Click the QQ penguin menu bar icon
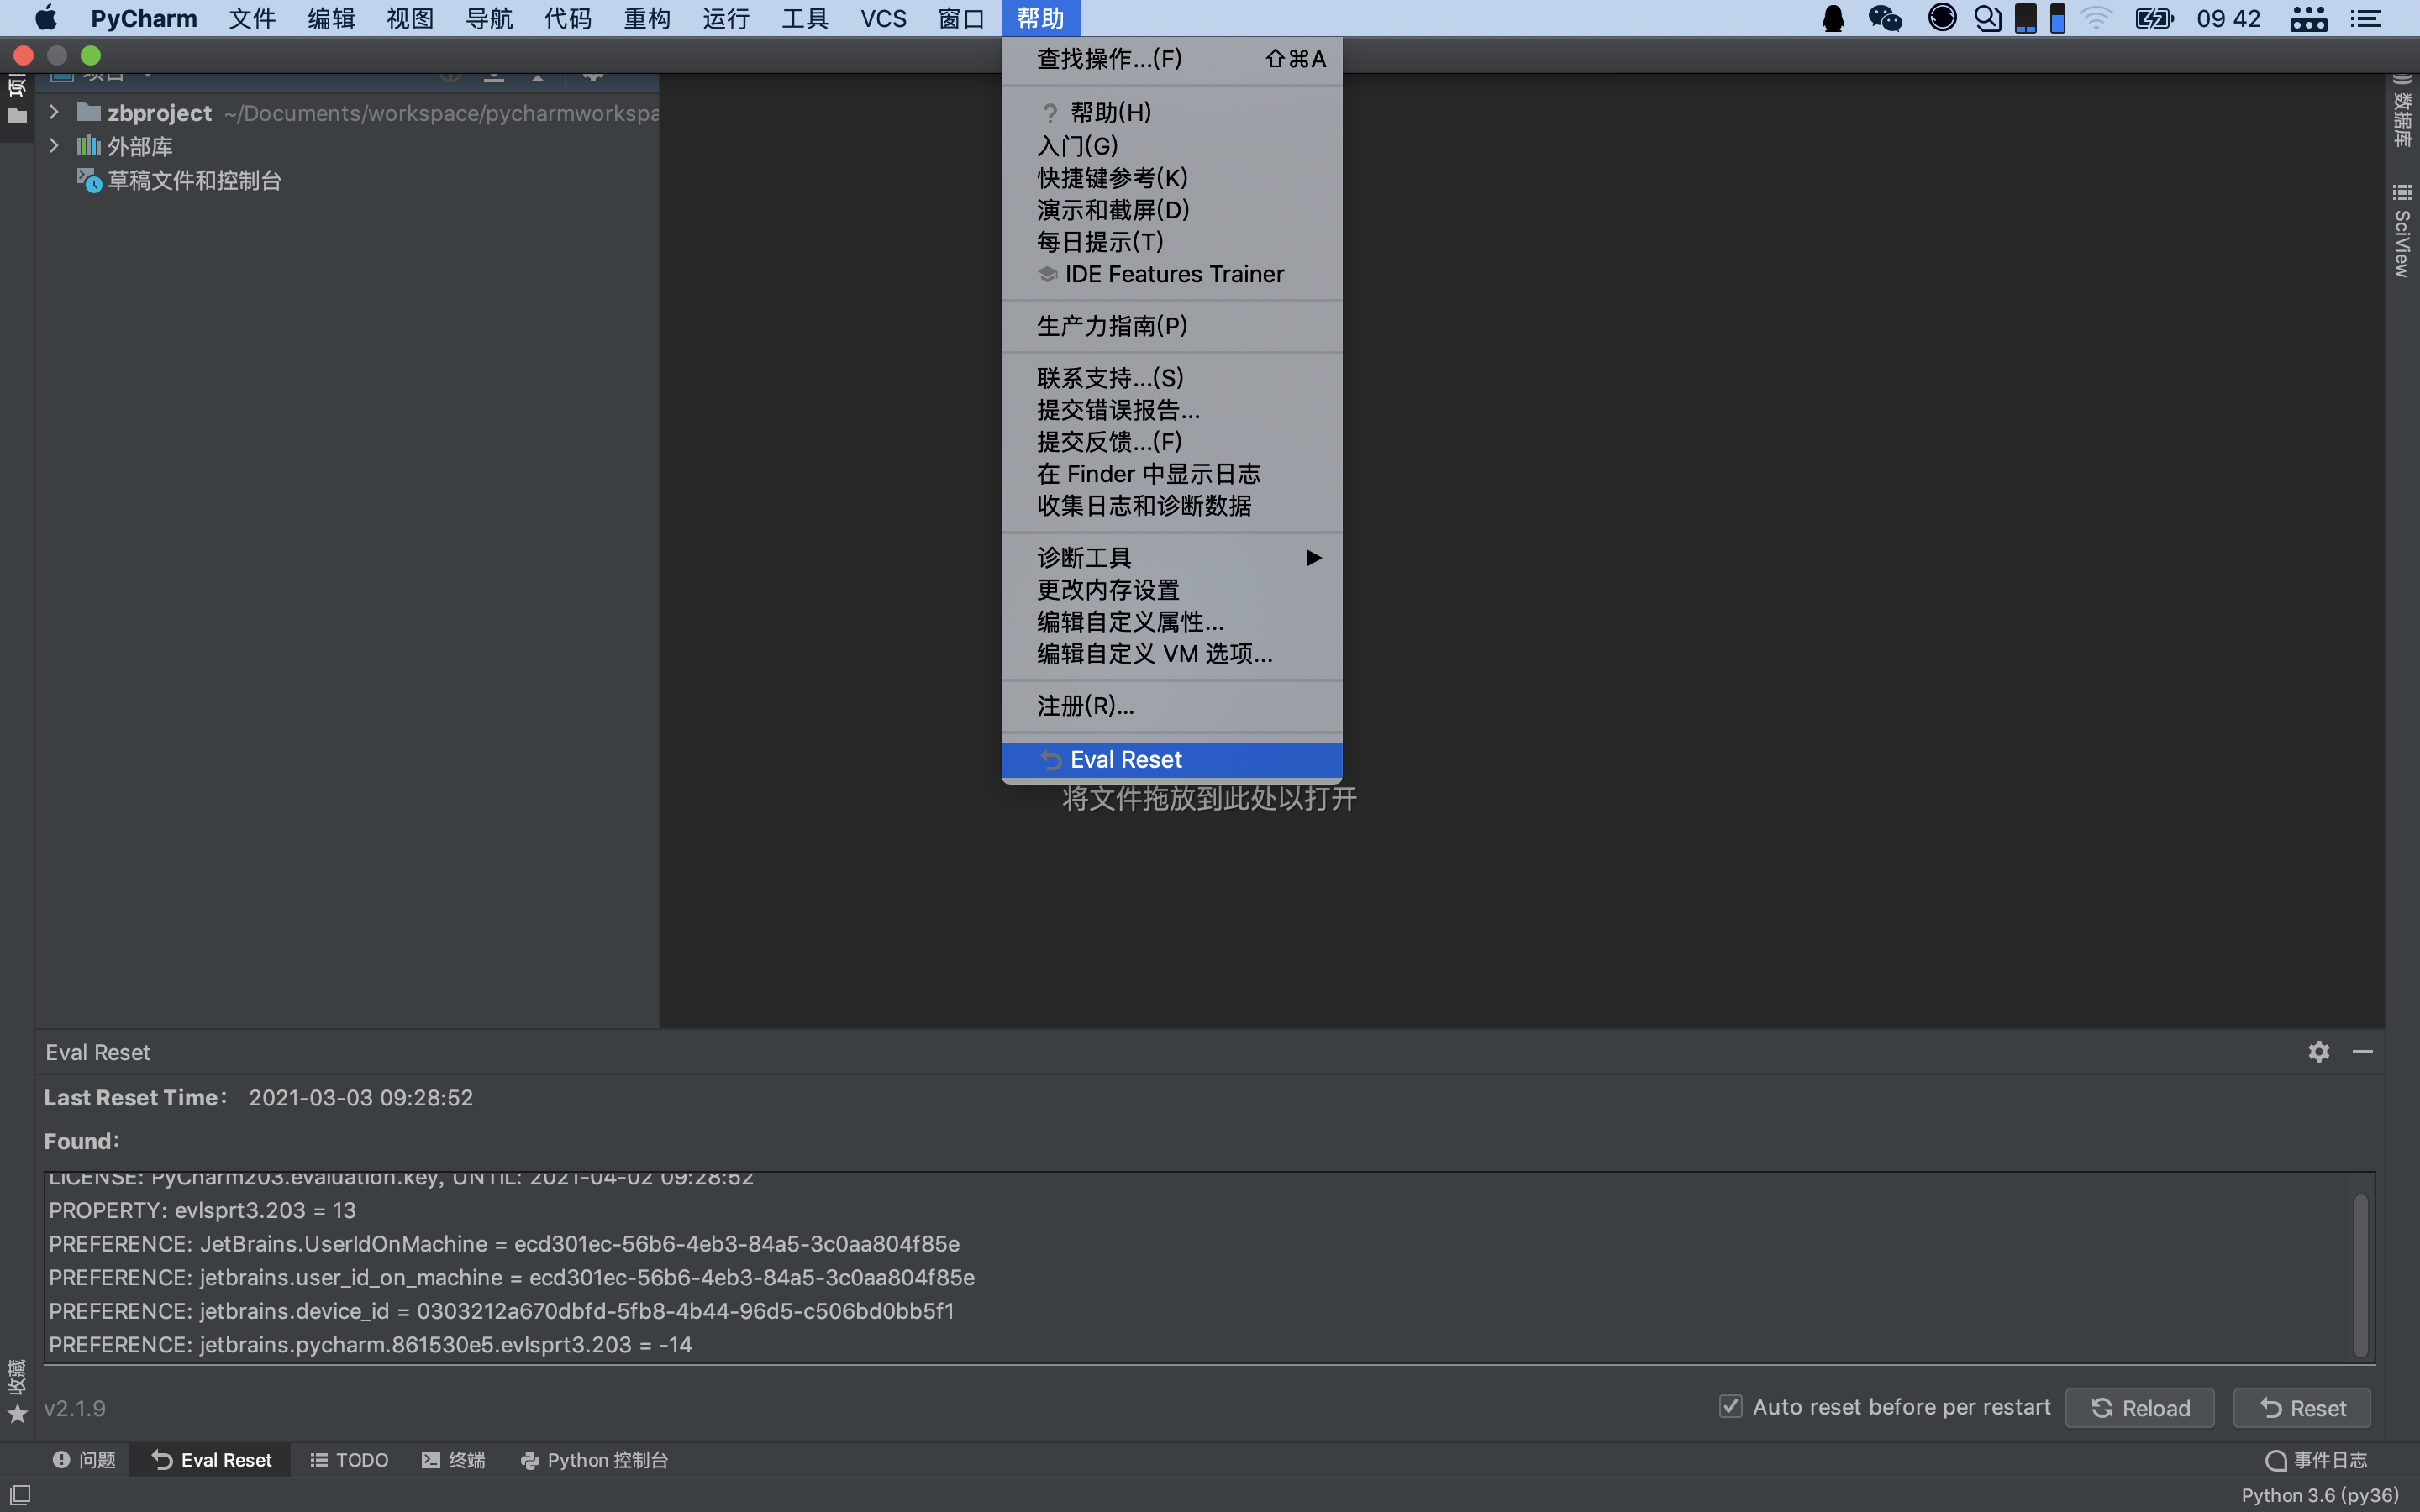 click(x=1833, y=18)
